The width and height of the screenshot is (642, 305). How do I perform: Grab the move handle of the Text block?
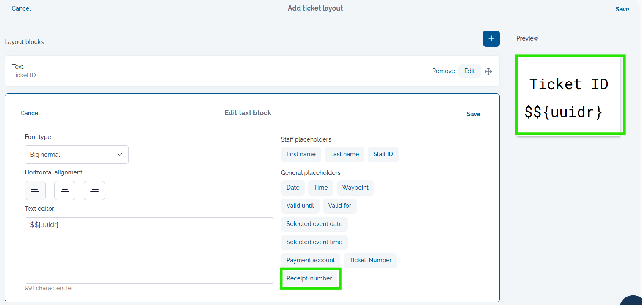(488, 71)
